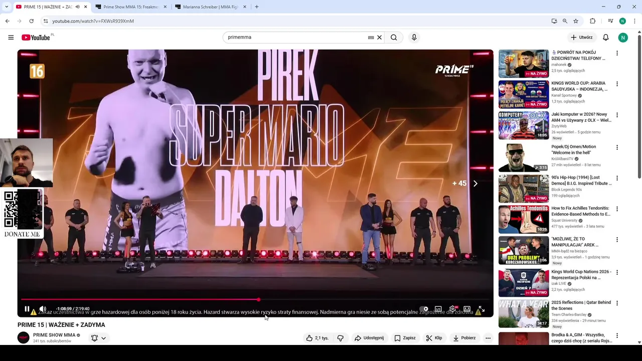The image size is (642, 361).
Task: Go to the YouTube home logo
Action: [x=36, y=38]
